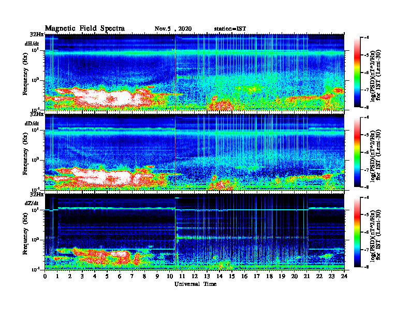Click hour tick label "24" on the time axis
The height and width of the screenshot is (317, 410).
pyautogui.click(x=344, y=276)
